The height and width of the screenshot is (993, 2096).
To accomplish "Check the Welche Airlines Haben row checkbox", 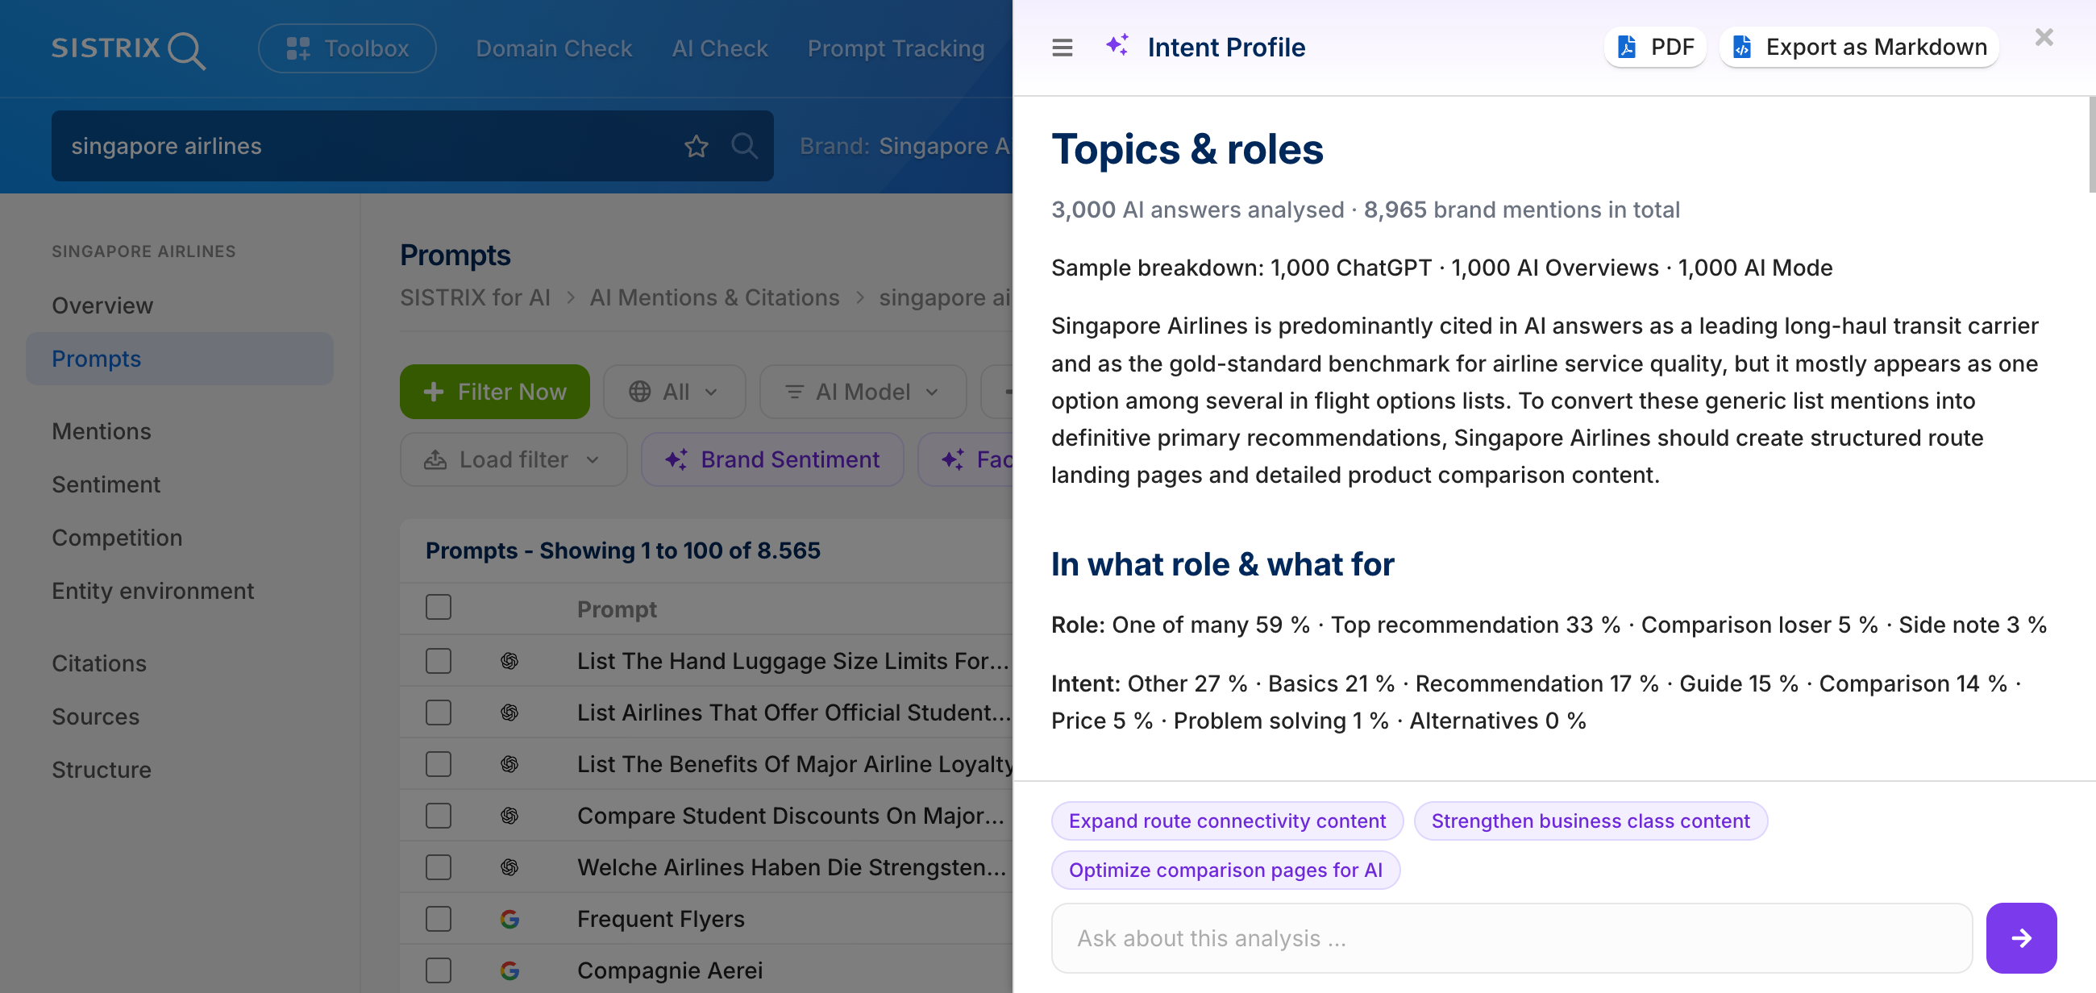I will tap(439, 868).
